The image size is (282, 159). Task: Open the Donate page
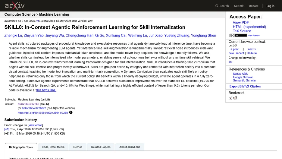(254, 6)
